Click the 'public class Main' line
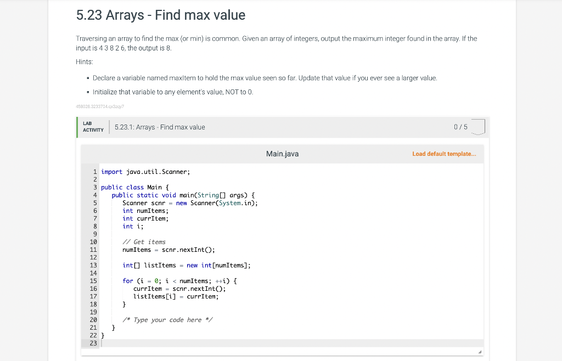This screenshot has width=562, height=361. (135, 187)
